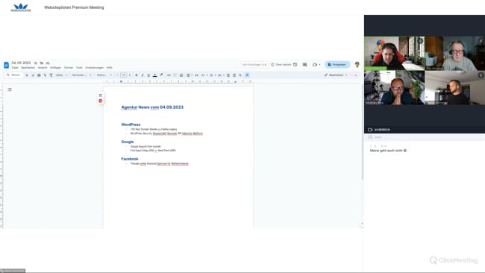Screen dimensions: 485x273
Task: Open the paragraph style dropdown
Action: point(82,75)
